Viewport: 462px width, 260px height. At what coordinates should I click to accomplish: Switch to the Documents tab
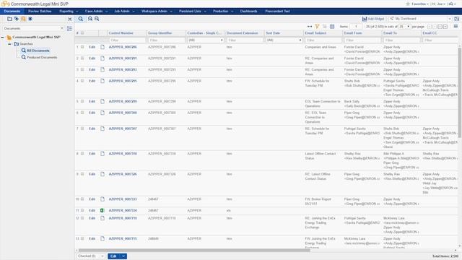point(12,12)
